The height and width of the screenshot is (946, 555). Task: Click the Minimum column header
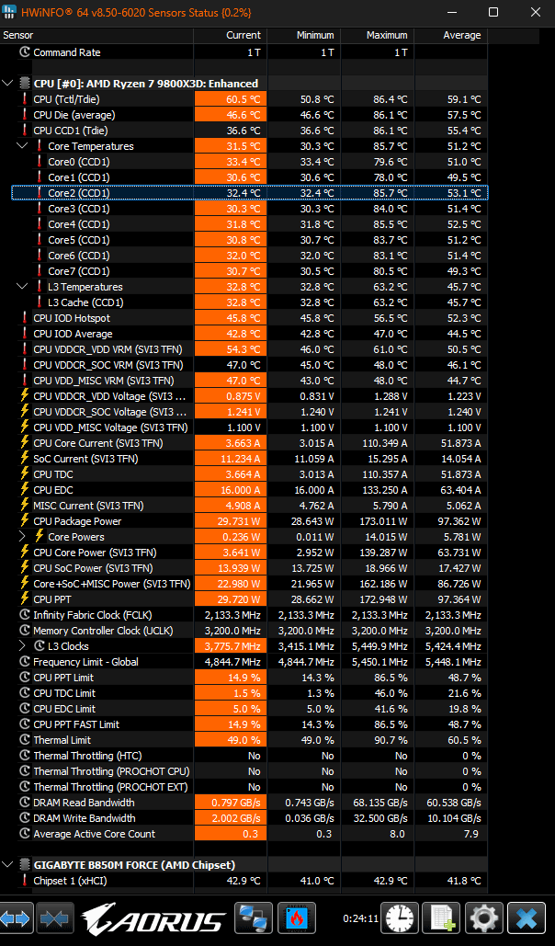tap(303, 35)
